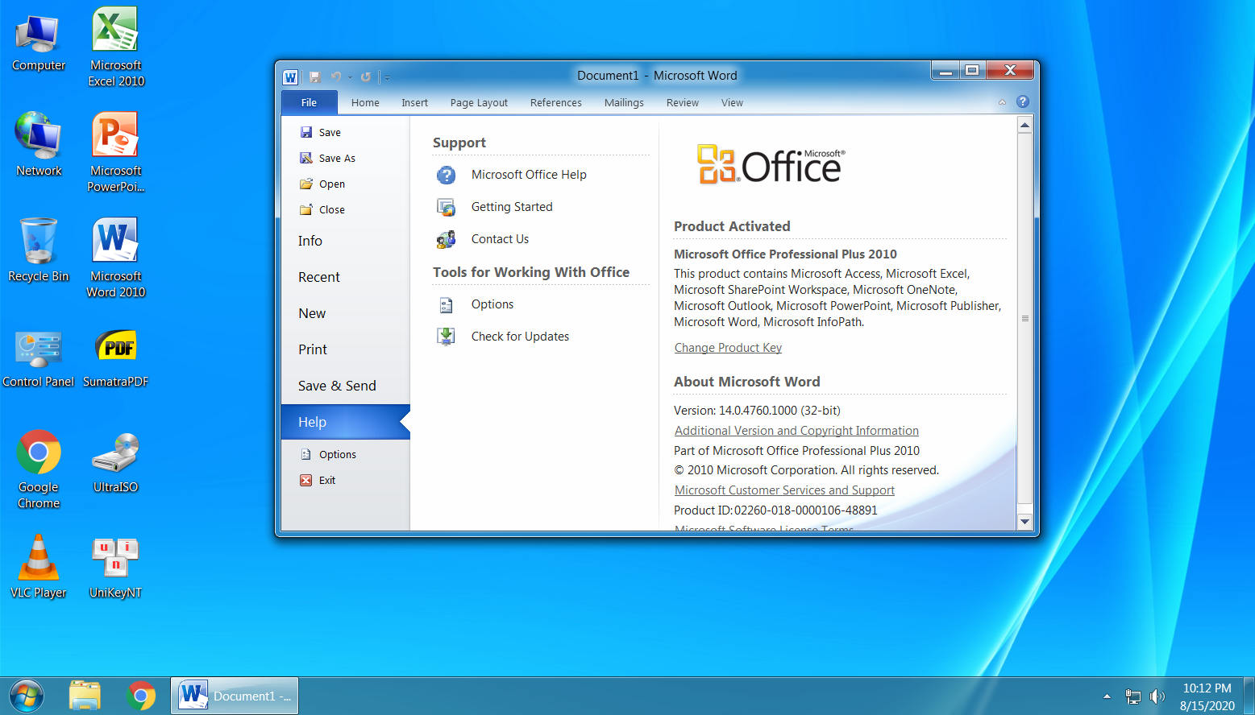Click the Change Product Key link
Viewport: 1255px width, 715px height.
(x=728, y=348)
